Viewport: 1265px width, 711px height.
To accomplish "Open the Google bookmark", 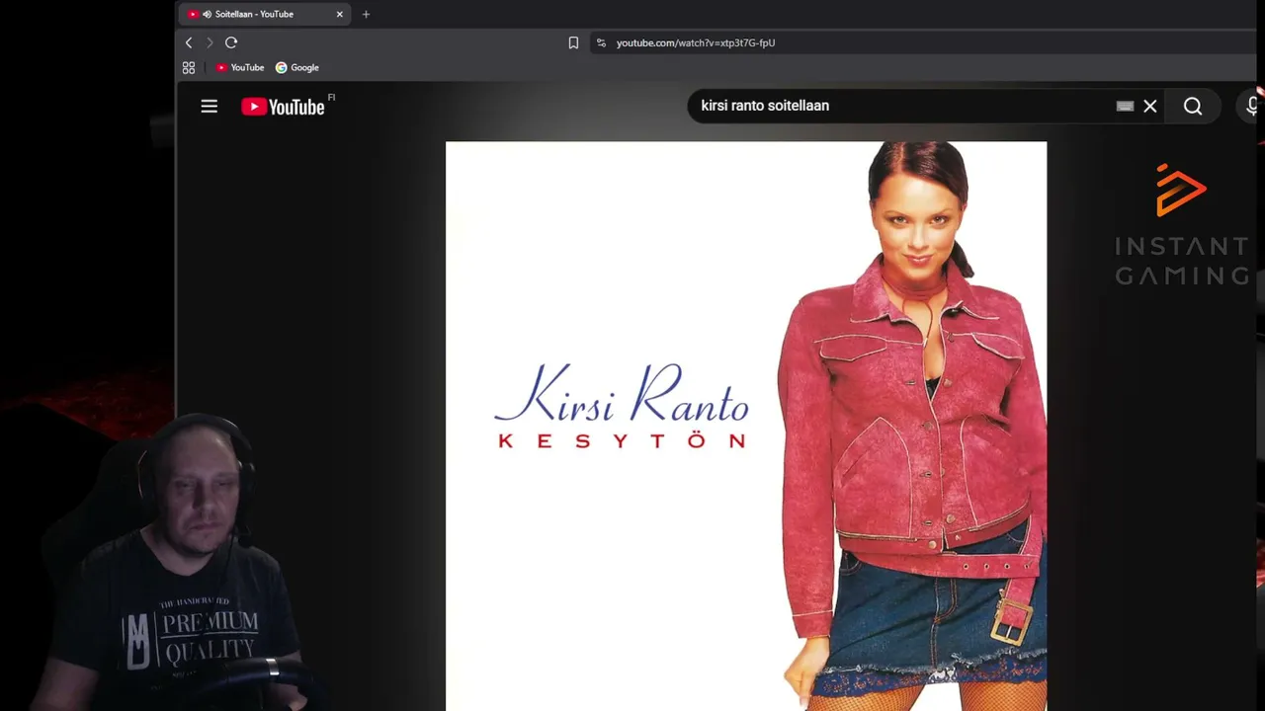I will [297, 67].
